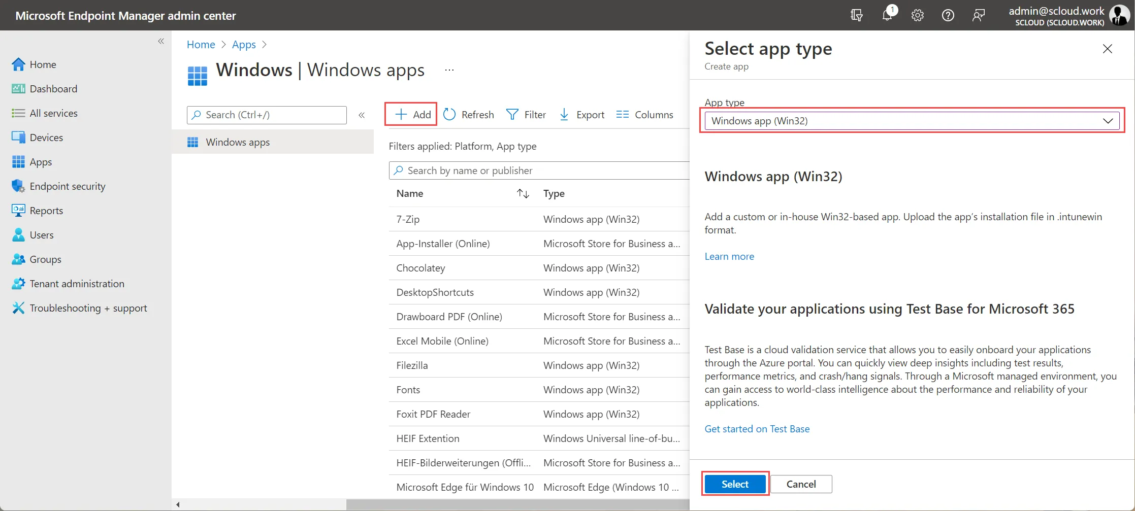
Task: Collapse the Windows apps side blade
Action: (362, 115)
